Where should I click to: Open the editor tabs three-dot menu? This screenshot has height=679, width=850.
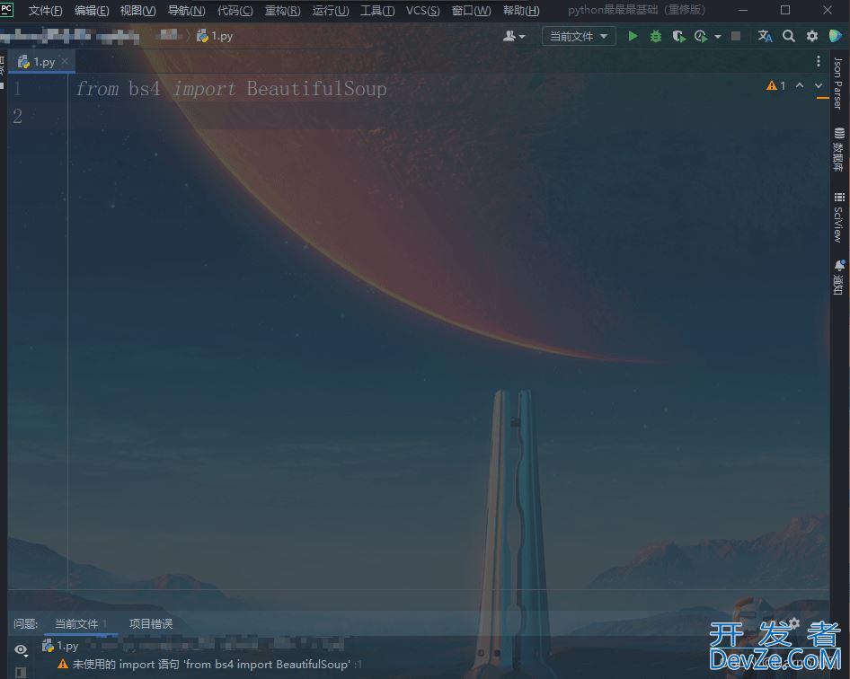click(x=818, y=61)
